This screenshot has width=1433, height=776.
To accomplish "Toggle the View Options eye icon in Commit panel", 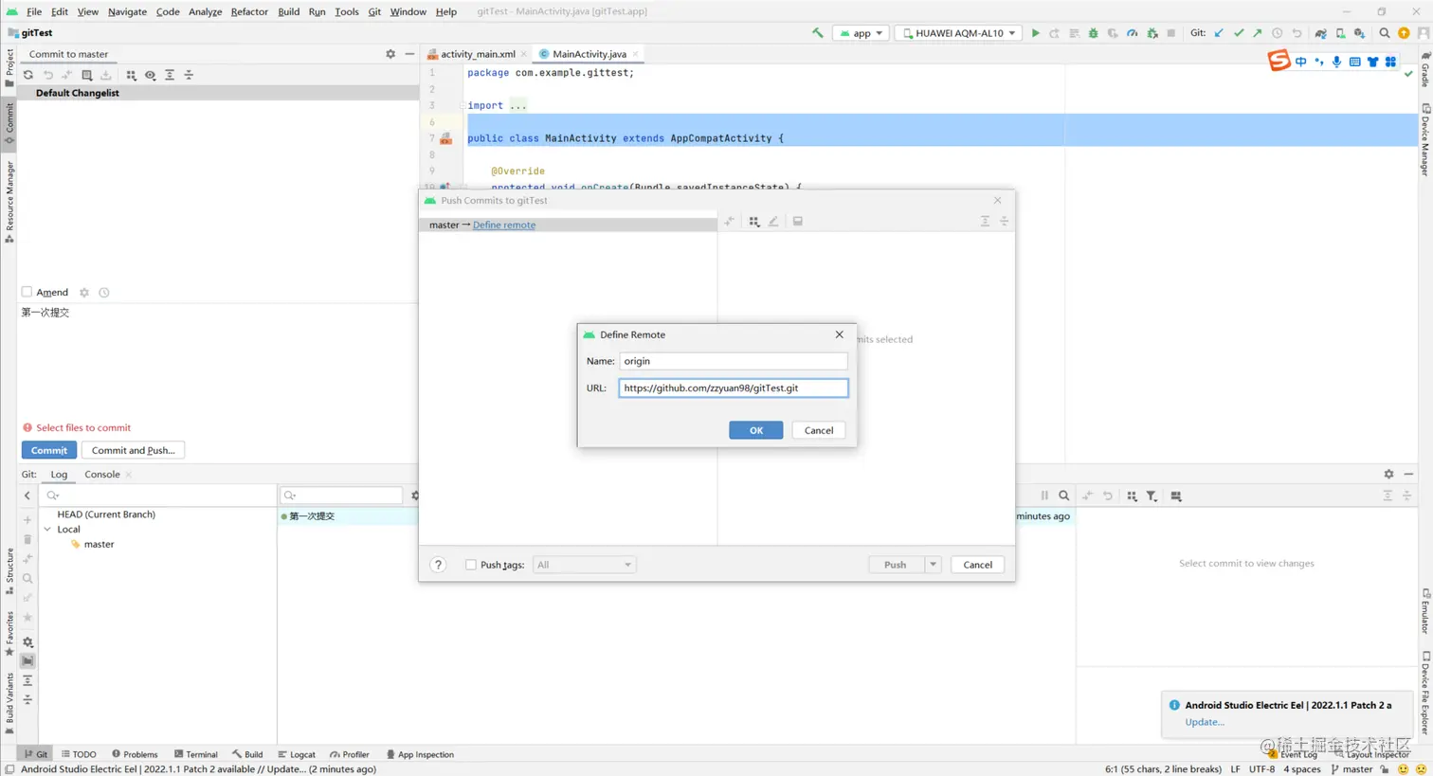I will click(150, 75).
